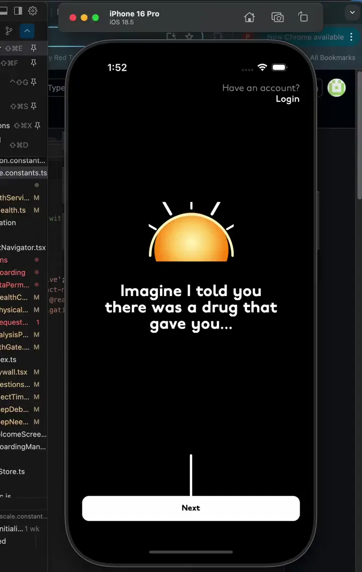
Task: Open the Navigator.tsx file in explorer
Action: pos(23,247)
